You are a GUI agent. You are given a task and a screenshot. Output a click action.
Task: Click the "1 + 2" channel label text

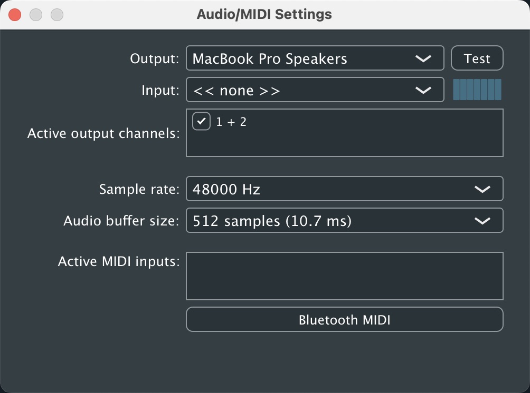231,122
